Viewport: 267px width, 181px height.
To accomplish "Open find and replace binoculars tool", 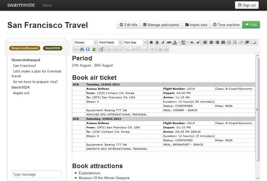I will (82, 49).
